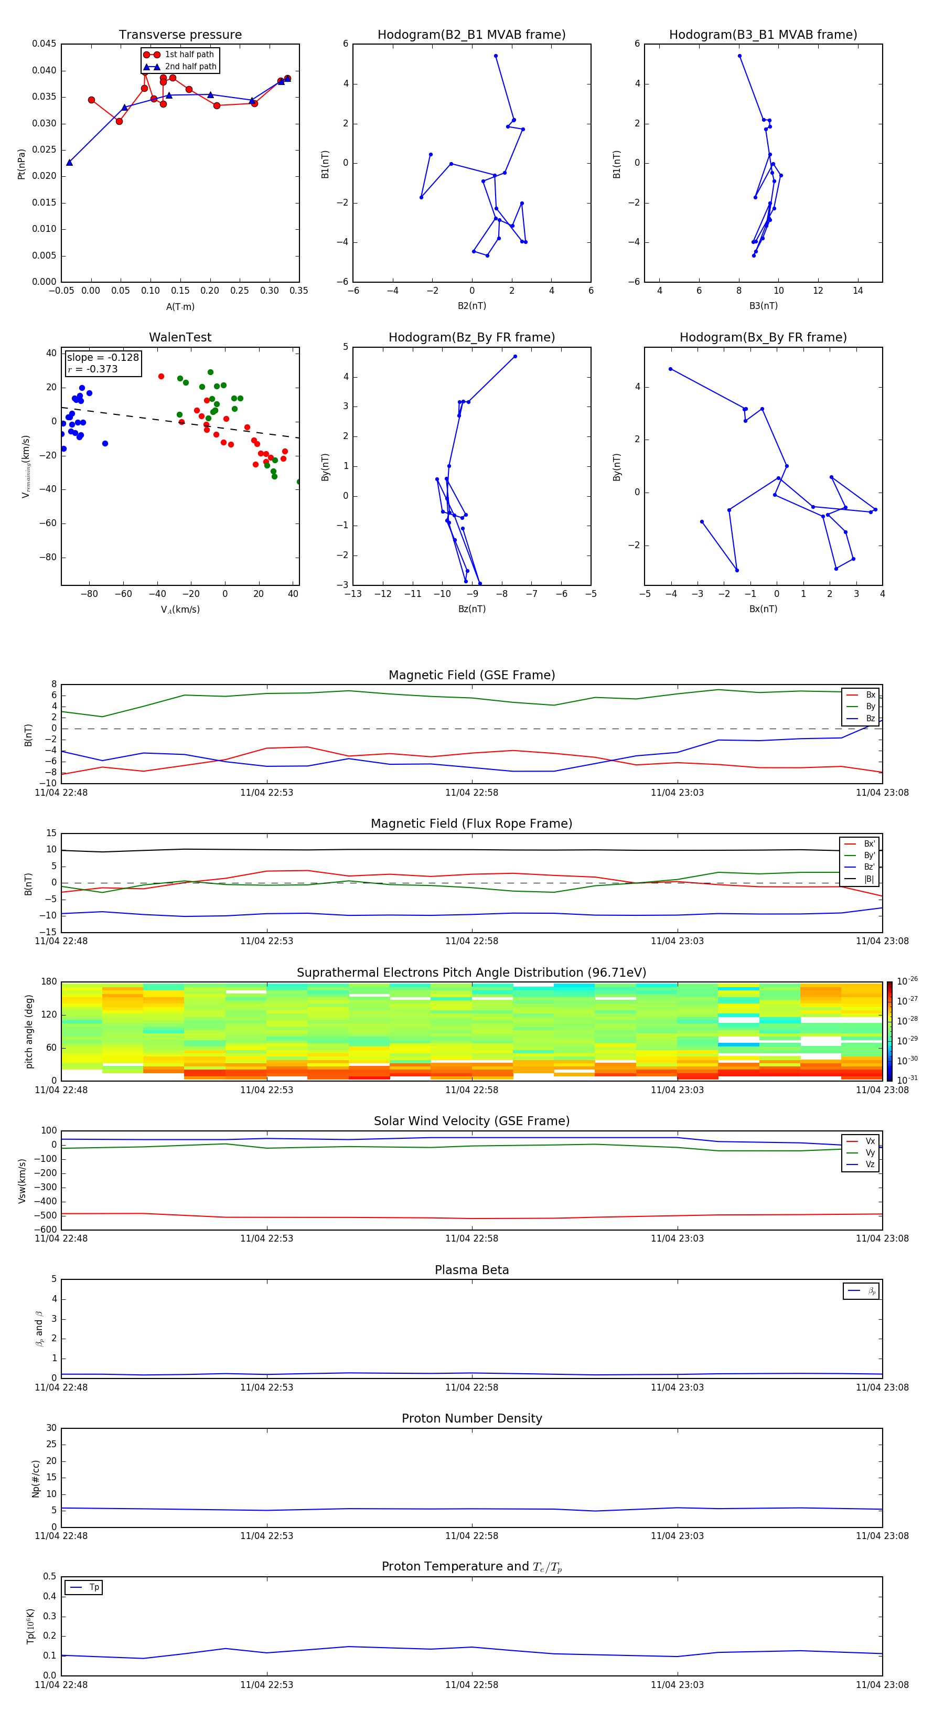Click '11/04 22:58' tick under Plasma Beta

point(471,1387)
